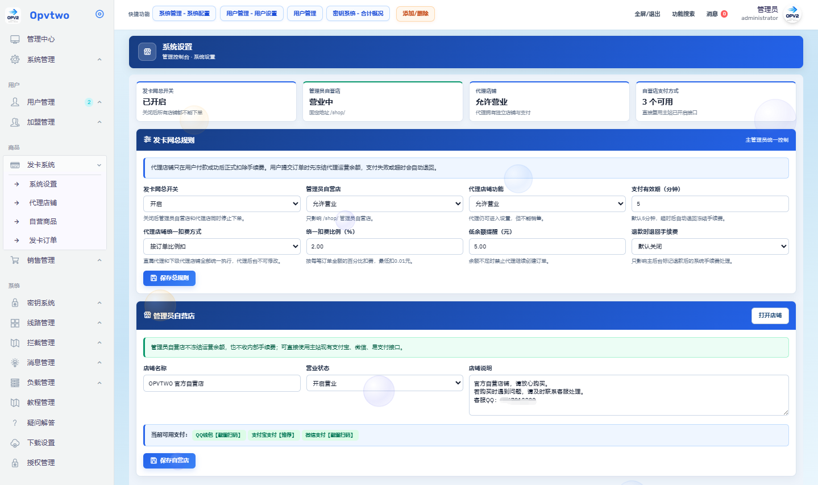Open the 代理店铺统一扣费方式 dropdown

coord(222,246)
